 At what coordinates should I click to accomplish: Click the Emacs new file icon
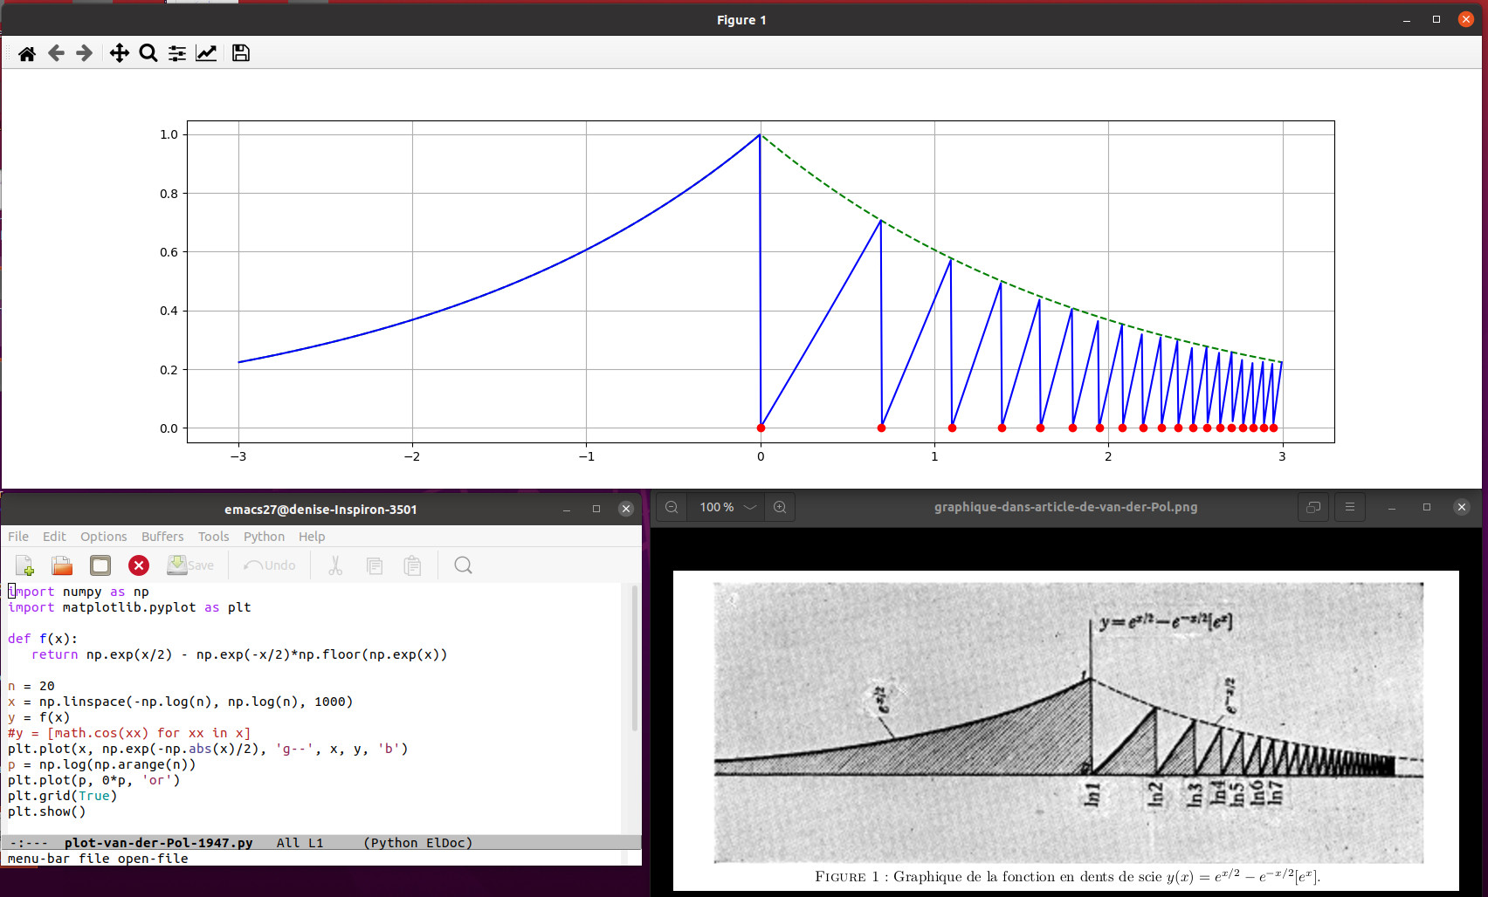(x=24, y=565)
